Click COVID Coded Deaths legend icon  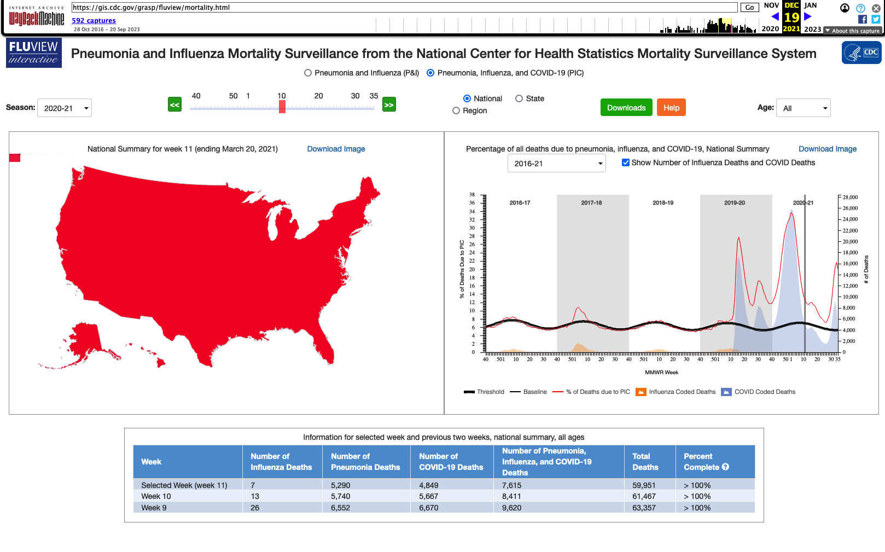coord(726,392)
